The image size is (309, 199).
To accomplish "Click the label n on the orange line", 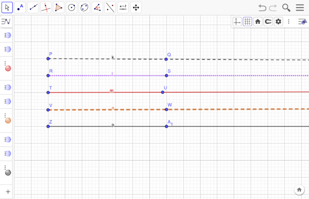I will (x=113, y=108).
